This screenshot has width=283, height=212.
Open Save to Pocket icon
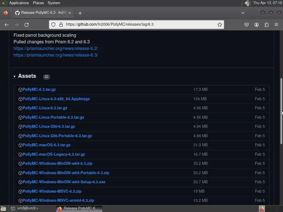[x=246, y=25]
